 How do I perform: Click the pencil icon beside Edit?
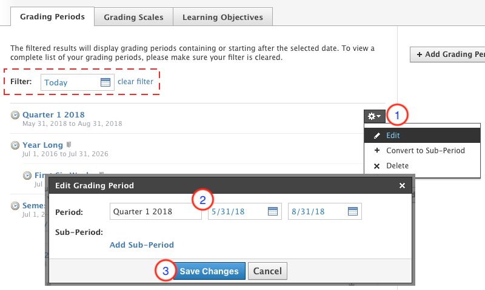click(x=376, y=136)
